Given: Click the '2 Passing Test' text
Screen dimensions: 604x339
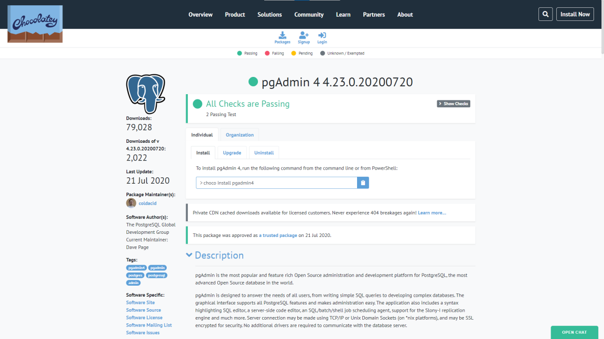Looking at the screenshot, I should (x=221, y=115).
